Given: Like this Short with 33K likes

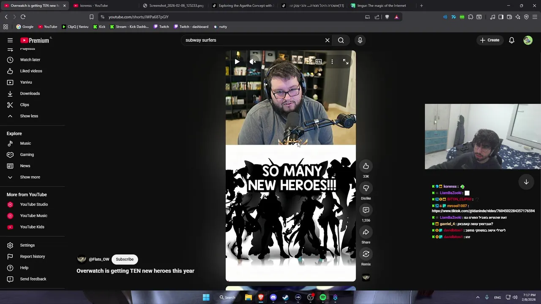Looking at the screenshot, I should [x=366, y=166].
